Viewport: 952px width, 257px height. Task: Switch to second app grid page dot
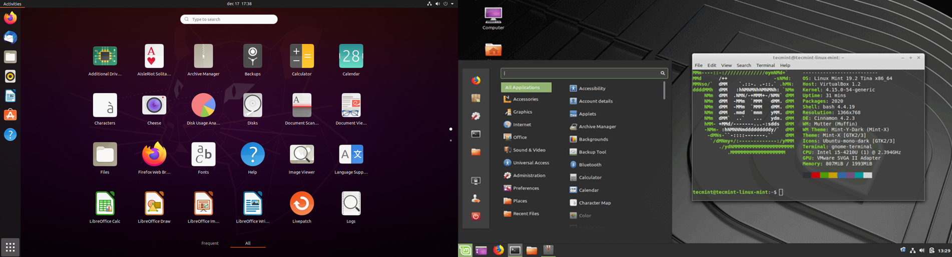point(450,140)
